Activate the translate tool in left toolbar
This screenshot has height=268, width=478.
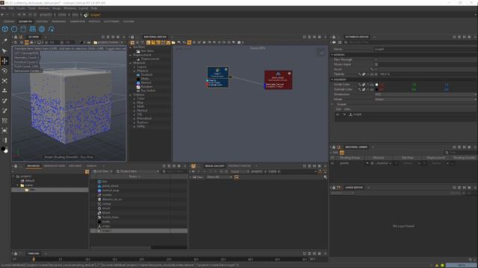point(4,61)
